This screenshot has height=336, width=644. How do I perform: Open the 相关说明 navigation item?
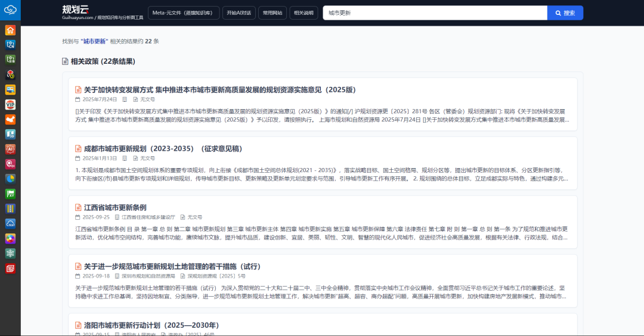click(304, 13)
